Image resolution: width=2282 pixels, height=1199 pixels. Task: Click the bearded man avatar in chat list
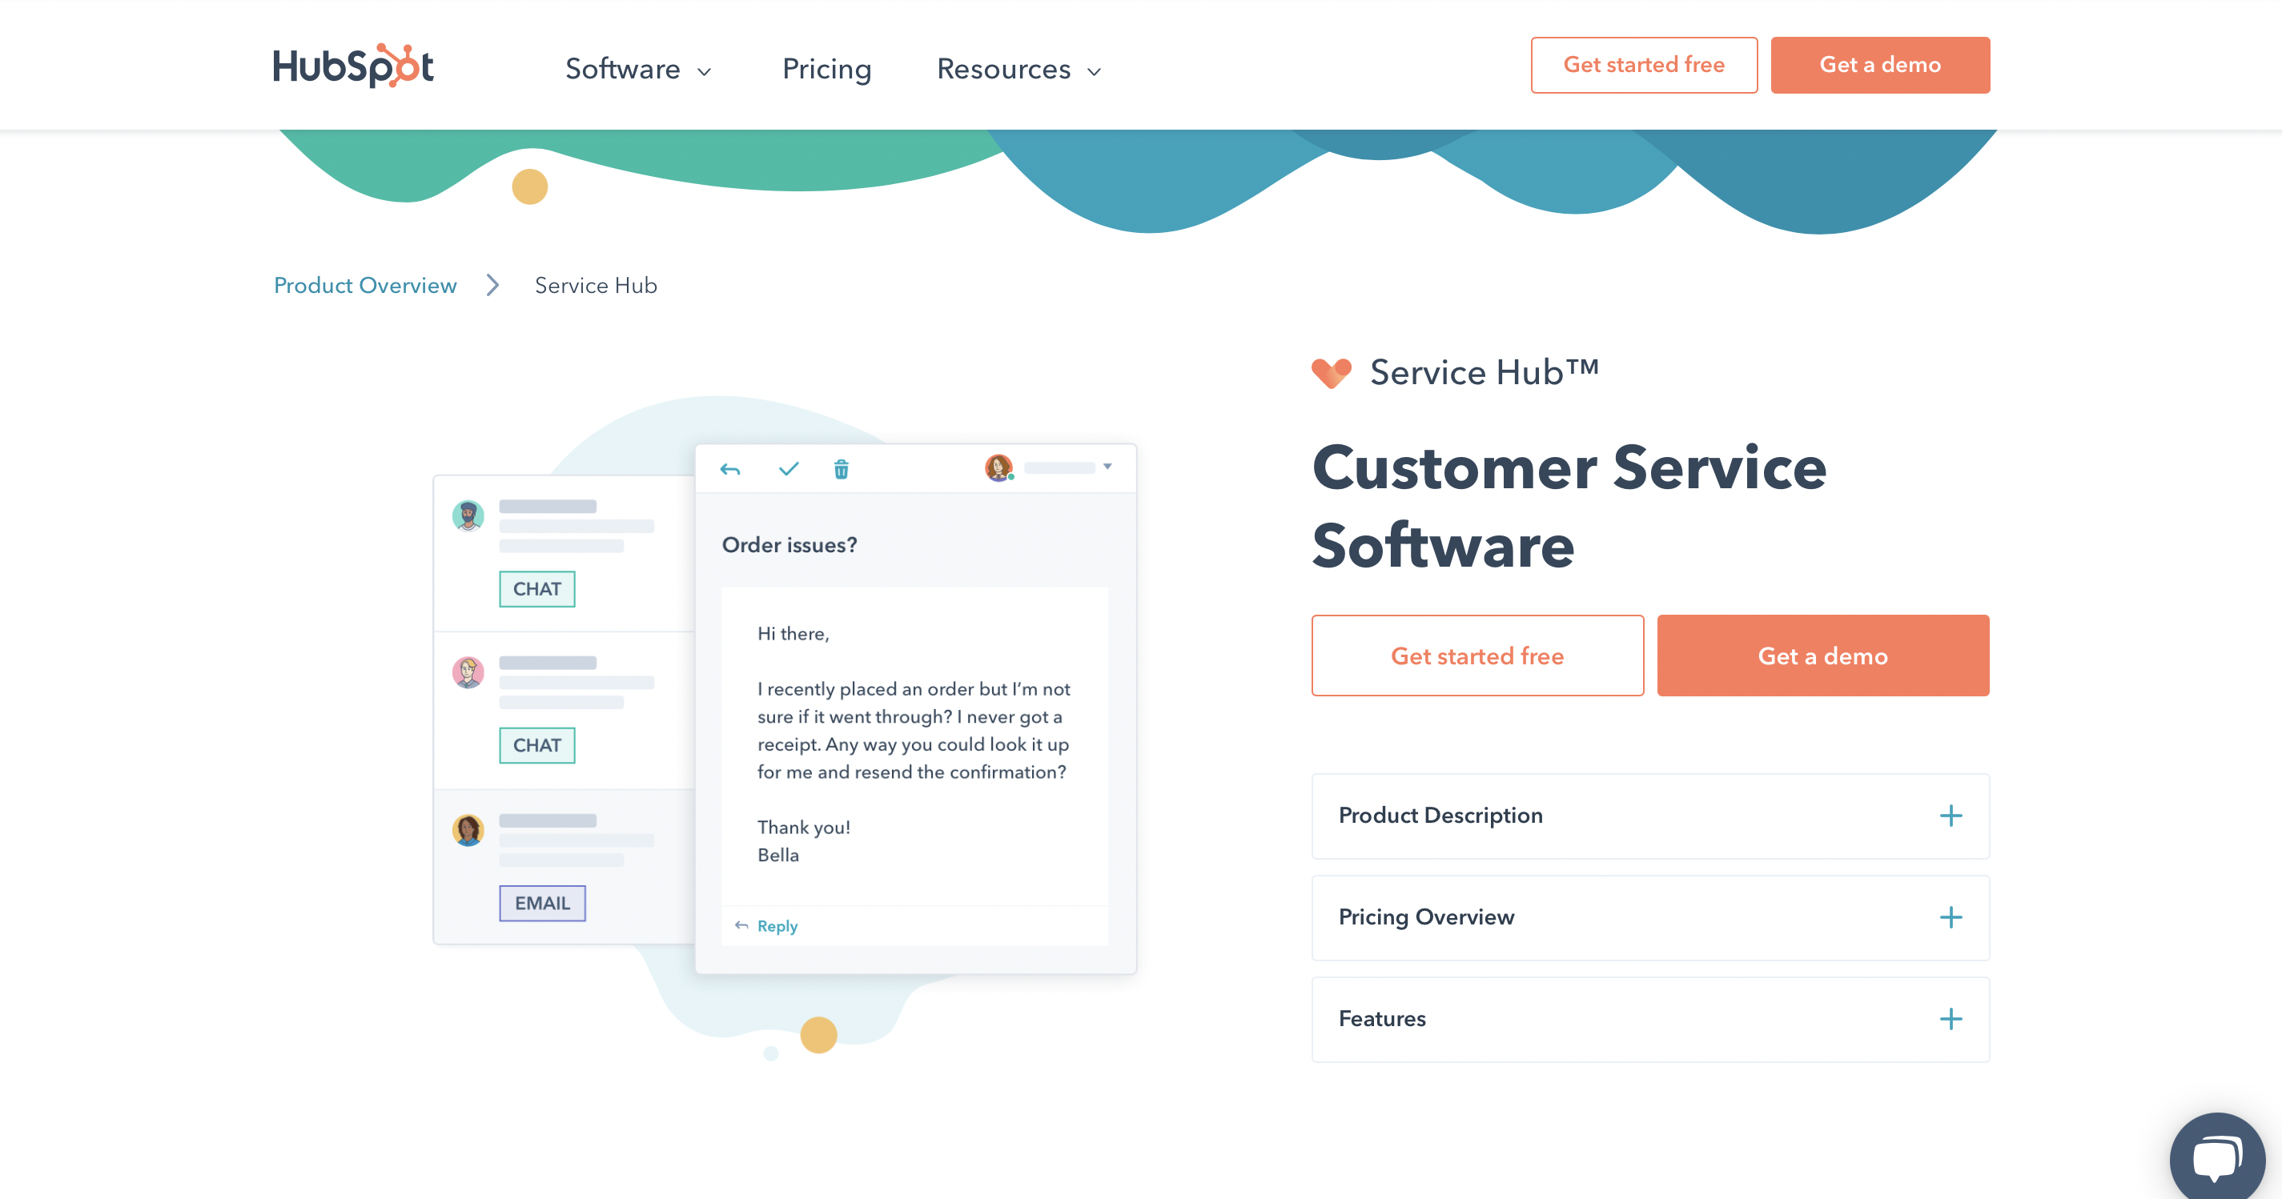click(468, 515)
